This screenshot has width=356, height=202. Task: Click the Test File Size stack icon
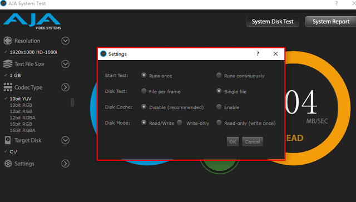pos(8,64)
